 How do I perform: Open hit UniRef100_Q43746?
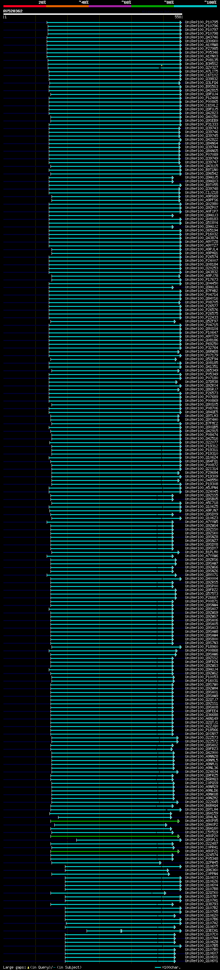pos(201,37)
